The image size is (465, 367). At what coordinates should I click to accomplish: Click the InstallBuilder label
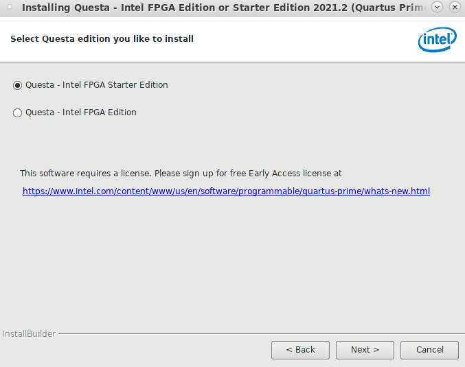(x=29, y=334)
